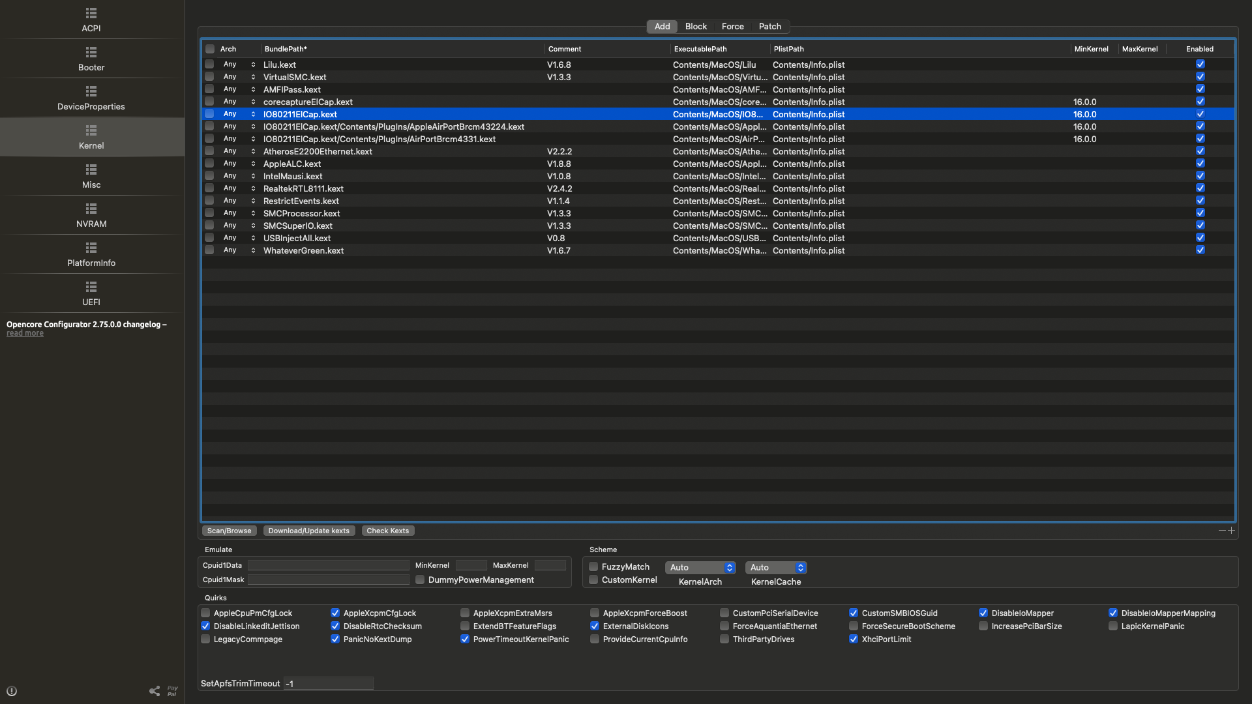Open the DeviceProperties section icon
The width and height of the screenshot is (1252, 704).
(91, 91)
